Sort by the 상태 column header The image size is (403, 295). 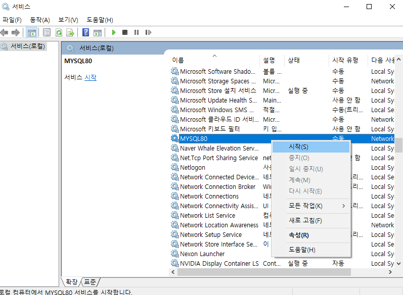pyautogui.click(x=306, y=60)
